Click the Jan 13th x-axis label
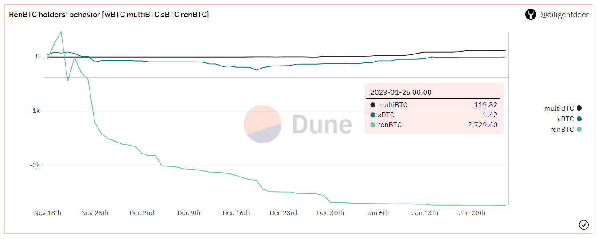Viewport: 598px width, 239px height. (x=425, y=213)
